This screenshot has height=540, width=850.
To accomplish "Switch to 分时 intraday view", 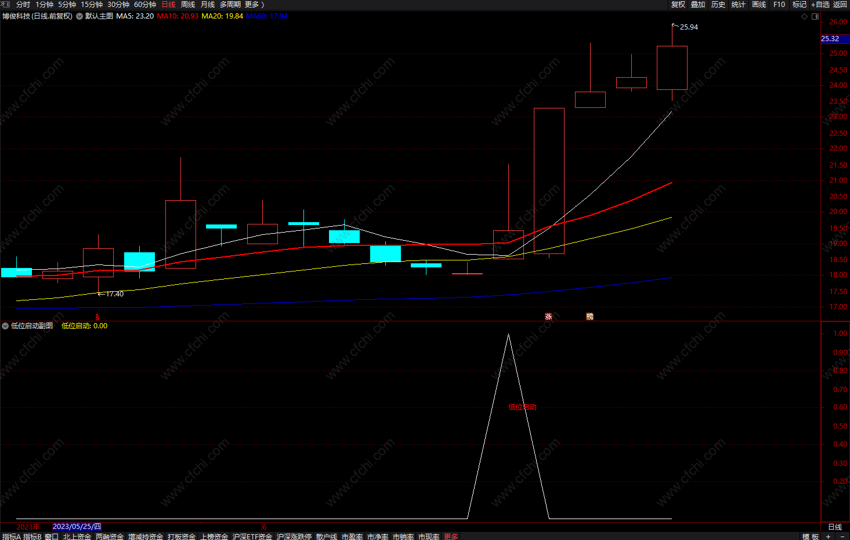I will point(23,5).
